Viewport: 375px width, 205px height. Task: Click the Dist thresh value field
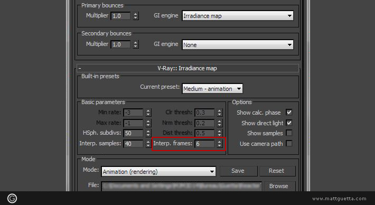coord(204,133)
